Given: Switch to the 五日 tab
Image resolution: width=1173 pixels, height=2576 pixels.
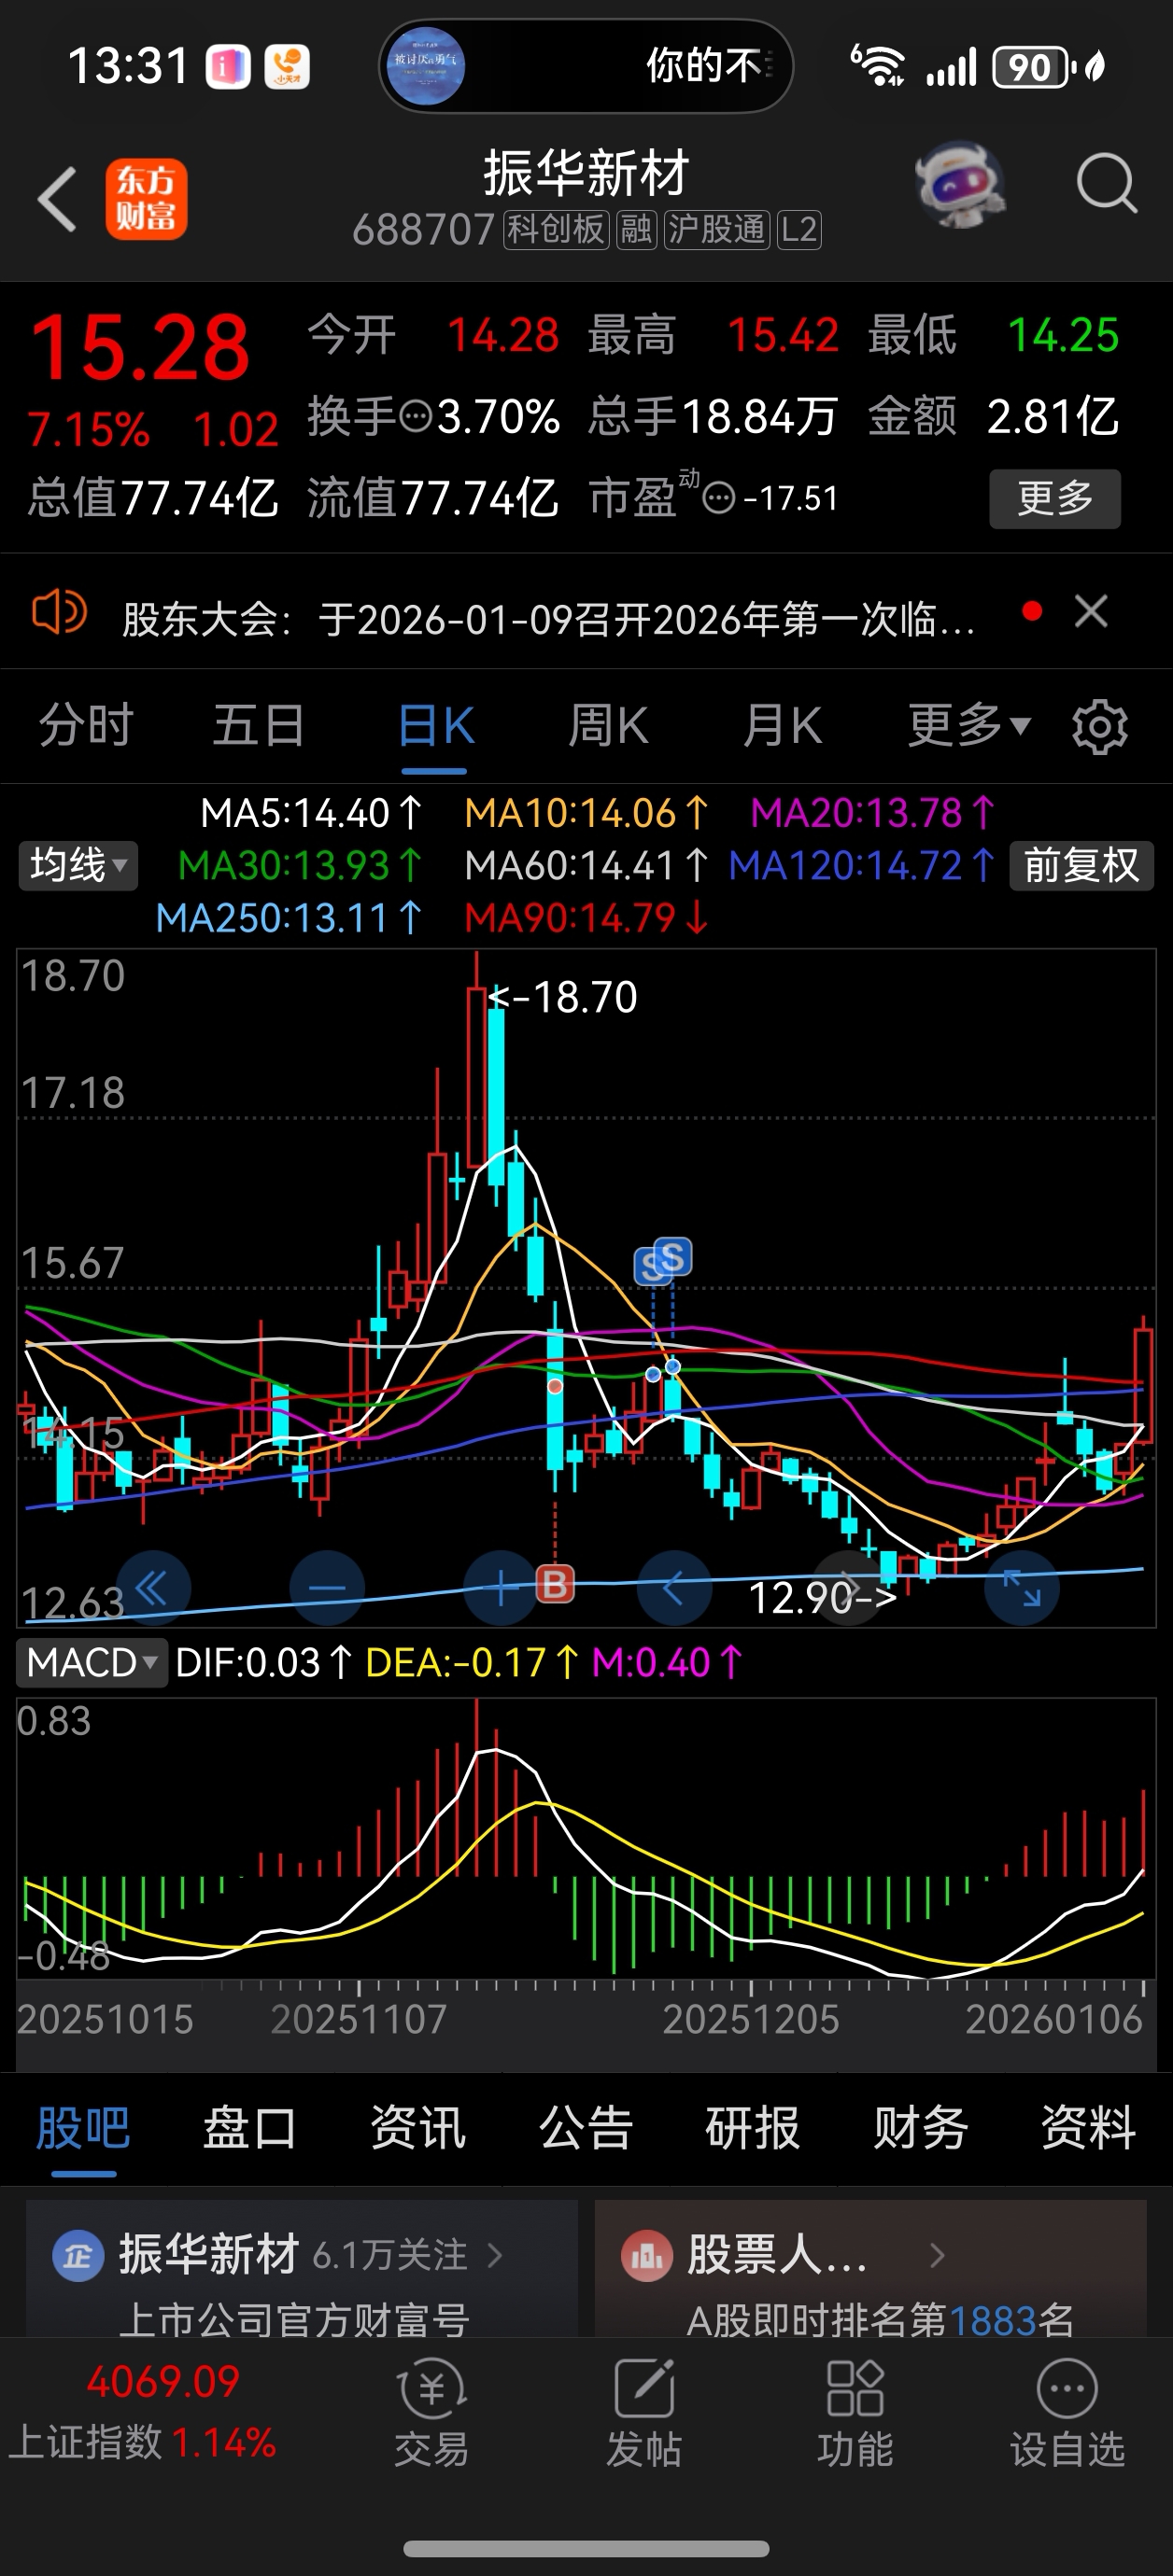Looking at the screenshot, I should point(258,725).
